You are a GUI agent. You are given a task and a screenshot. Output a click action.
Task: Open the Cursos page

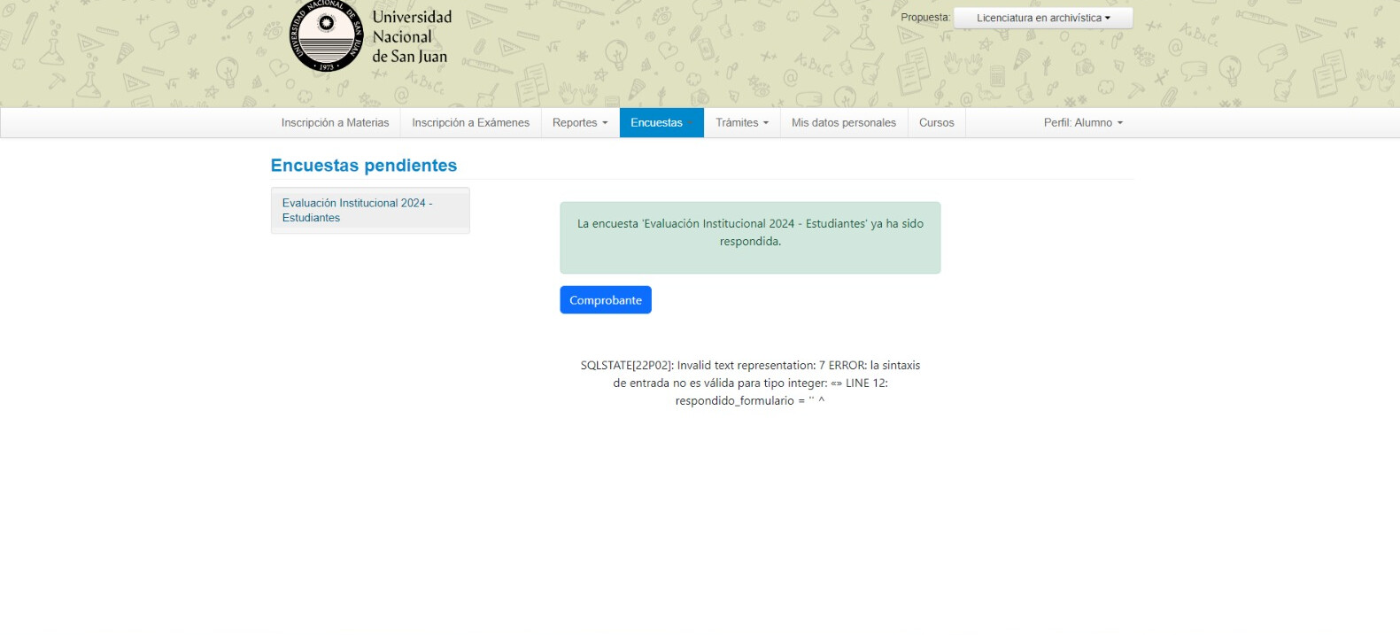tap(936, 123)
